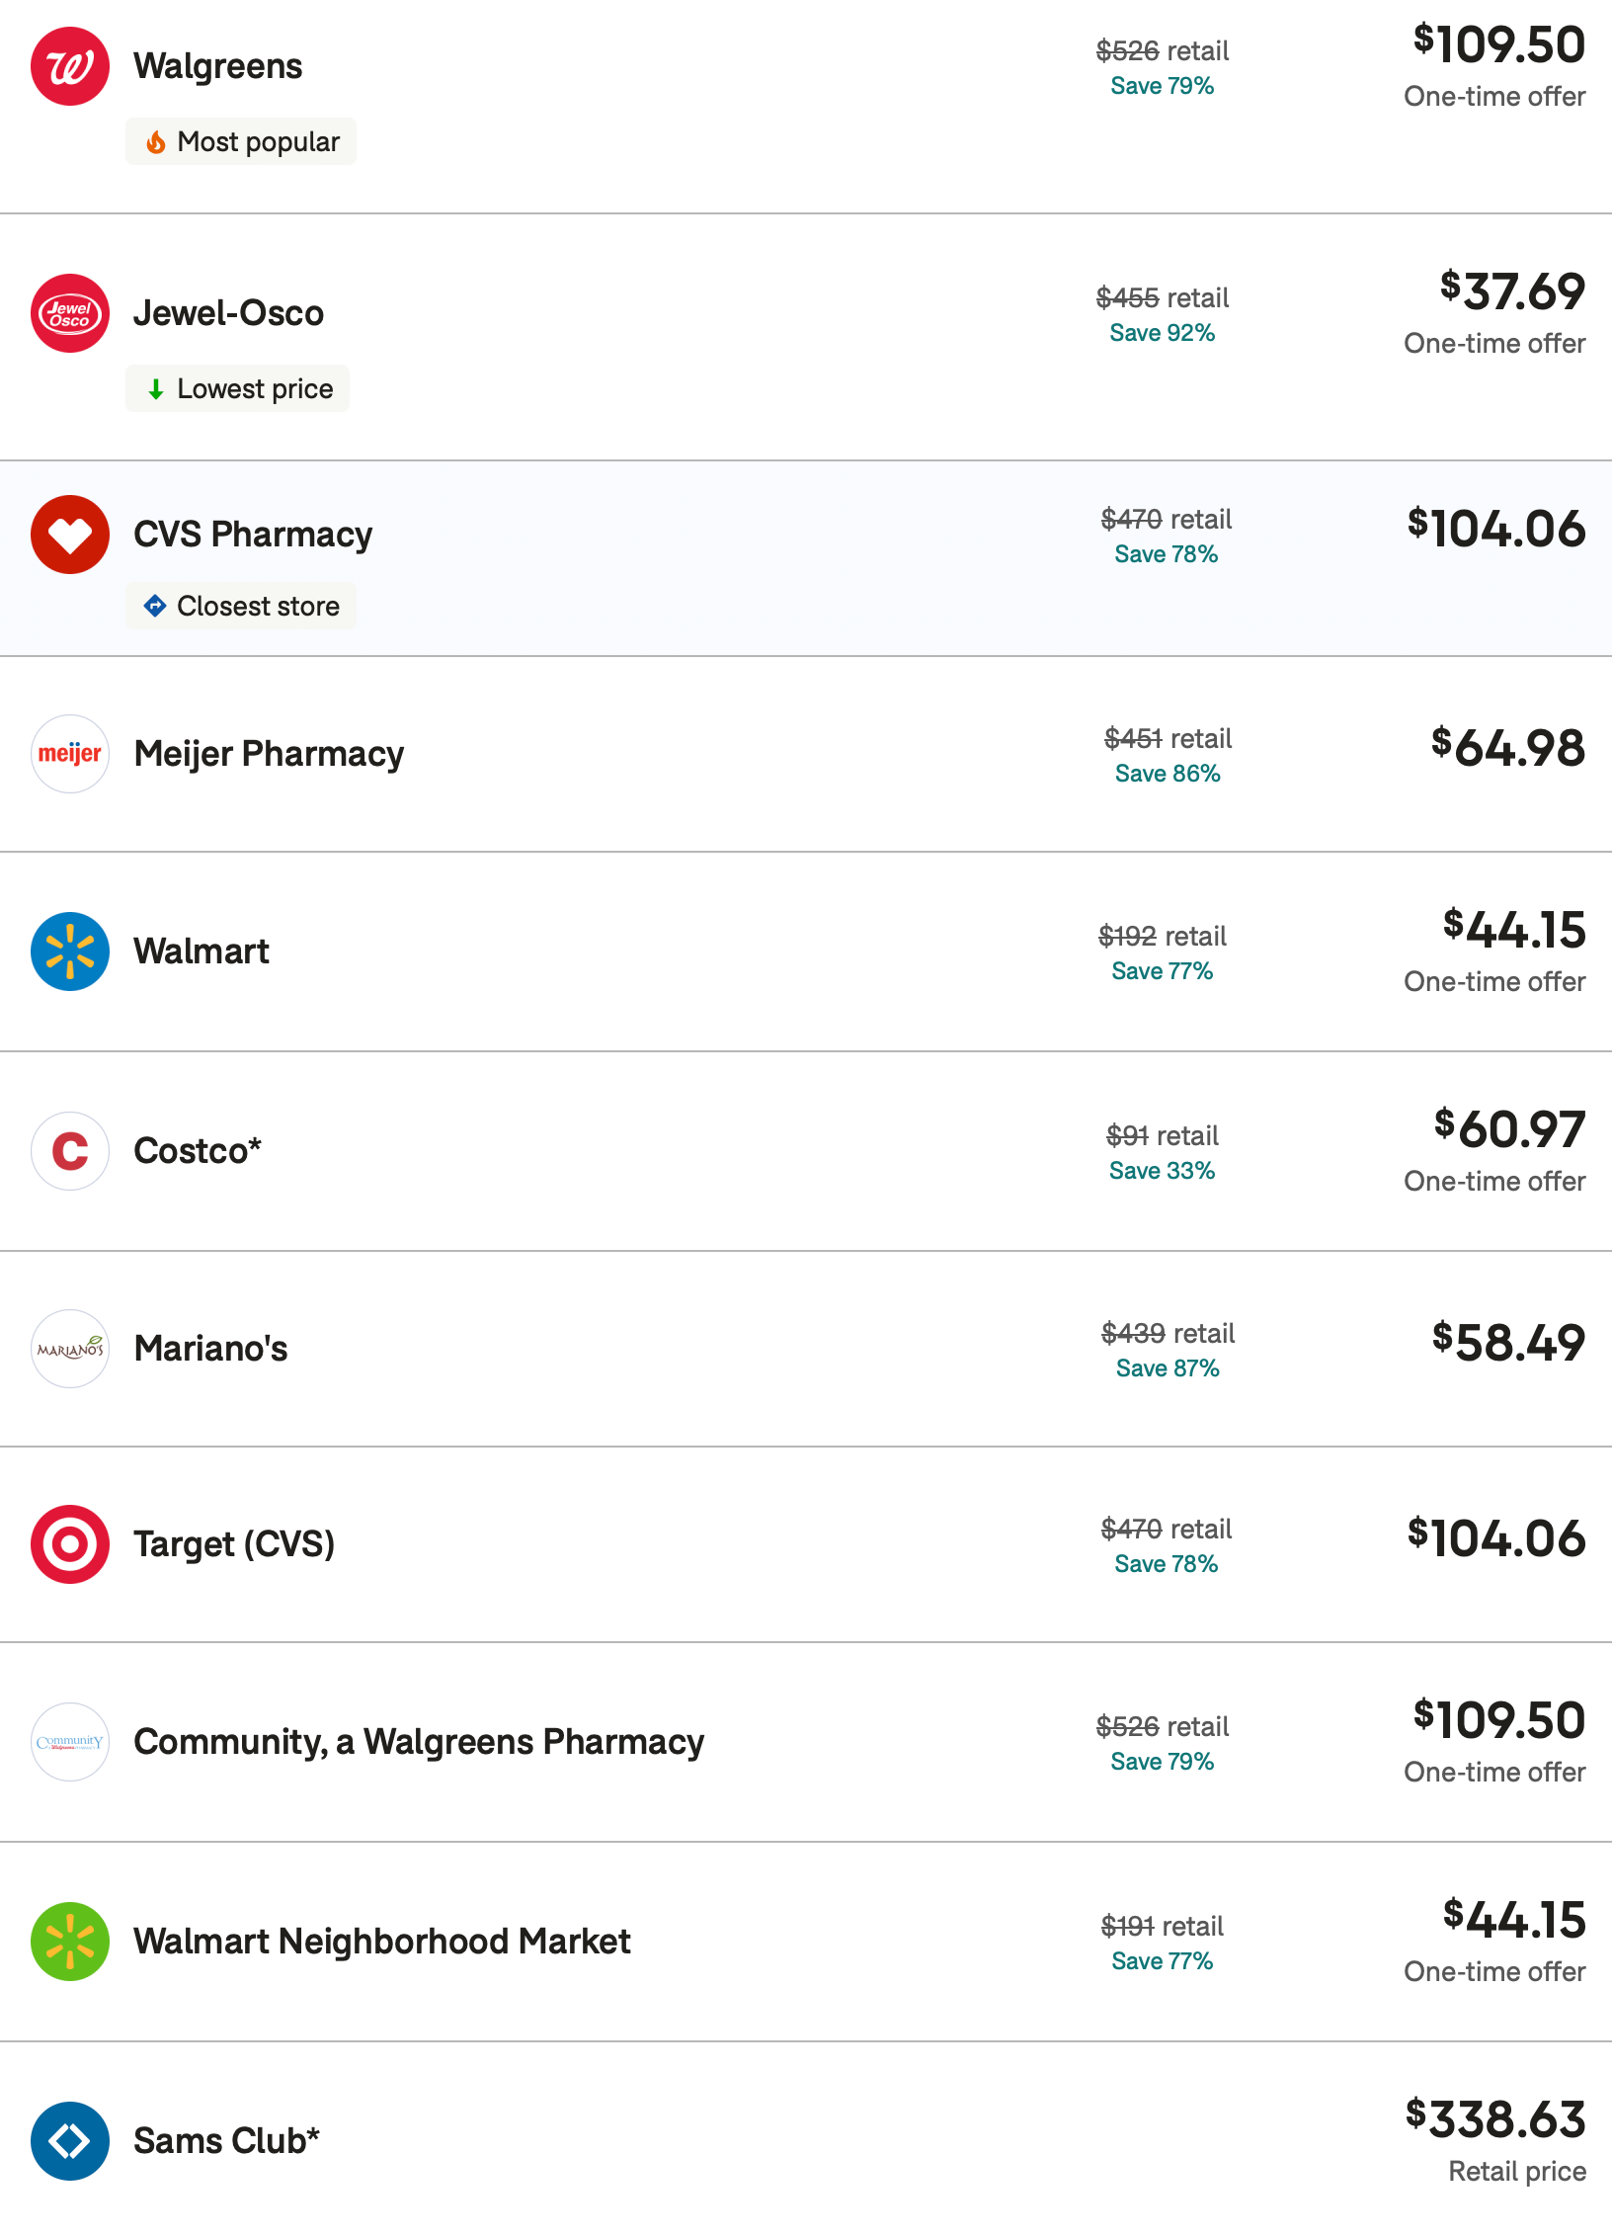1612x2237 pixels.
Task: Click the Lowest price badge
Action: [x=237, y=389]
